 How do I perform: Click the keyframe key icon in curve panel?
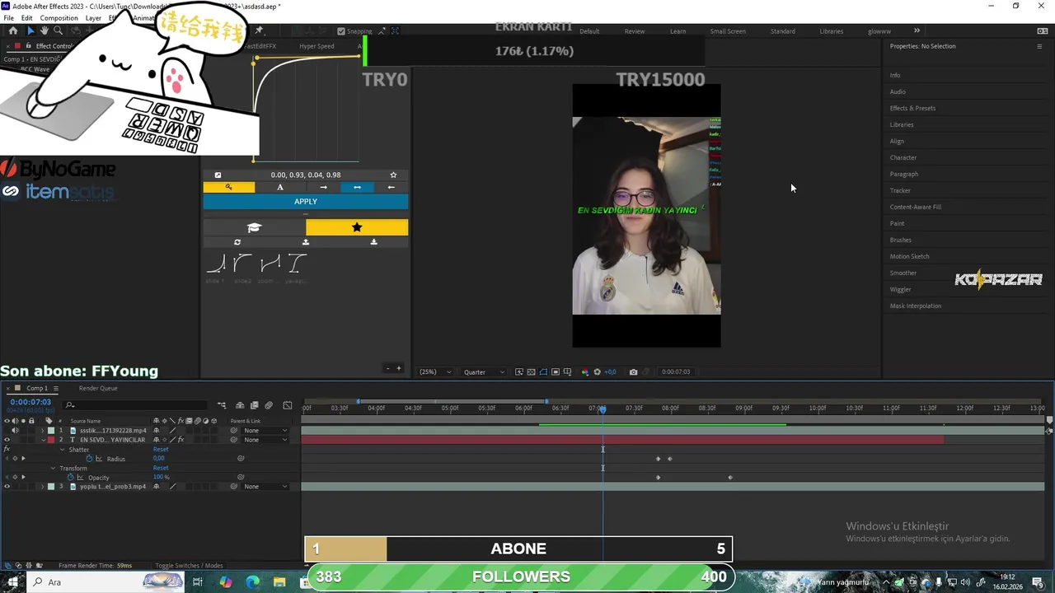[229, 187]
